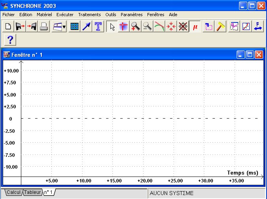Open the Exécuter menu
The image size is (267, 199).
(65, 15)
